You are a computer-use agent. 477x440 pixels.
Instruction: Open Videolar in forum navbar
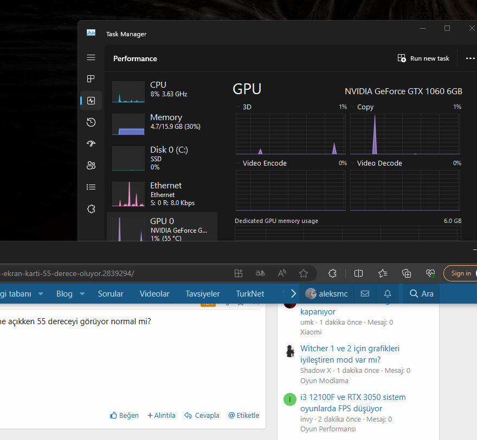coord(154,294)
